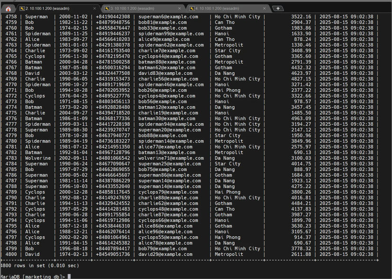Click date 2002-09-11 for Wolverine

click(74, 158)
